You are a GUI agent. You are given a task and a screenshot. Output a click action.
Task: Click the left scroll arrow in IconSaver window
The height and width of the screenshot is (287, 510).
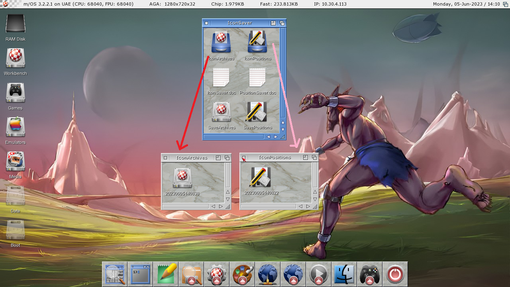click(269, 137)
